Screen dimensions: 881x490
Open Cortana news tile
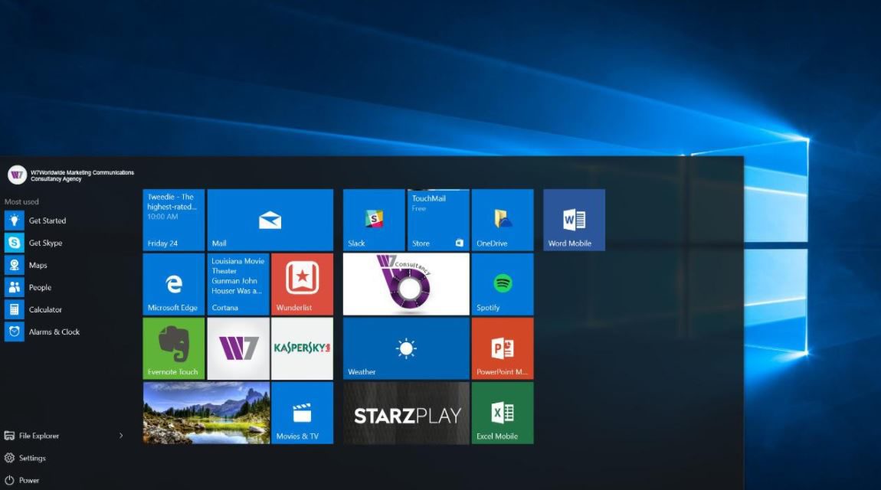coord(238,284)
